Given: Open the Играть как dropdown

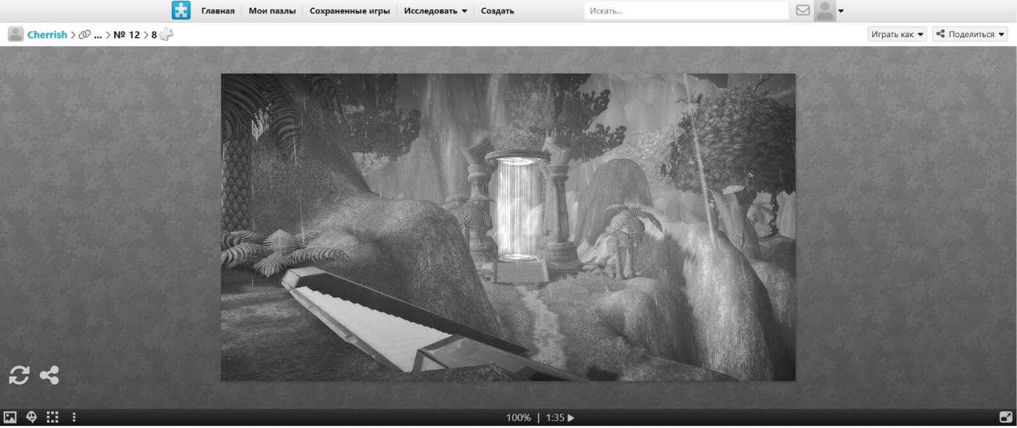Looking at the screenshot, I should click(x=897, y=35).
